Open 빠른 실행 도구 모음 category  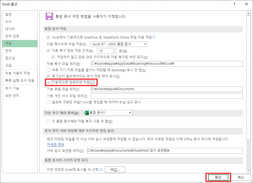(20, 80)
